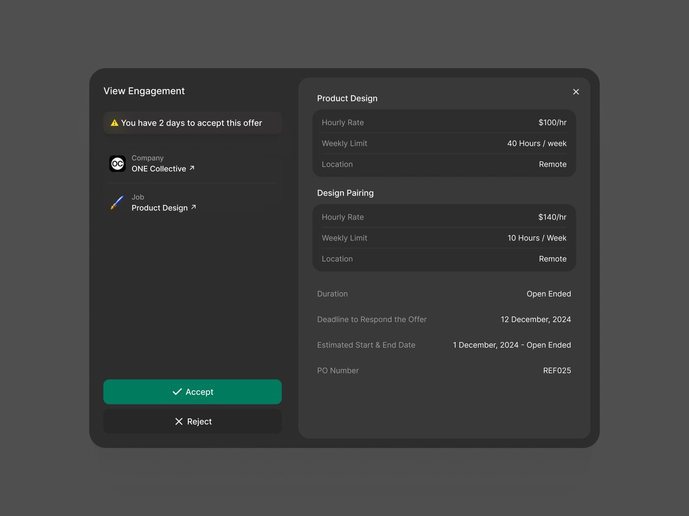
Task: Click 1 December, 2024 - Open Ended dates
Action: coord(512,345)
